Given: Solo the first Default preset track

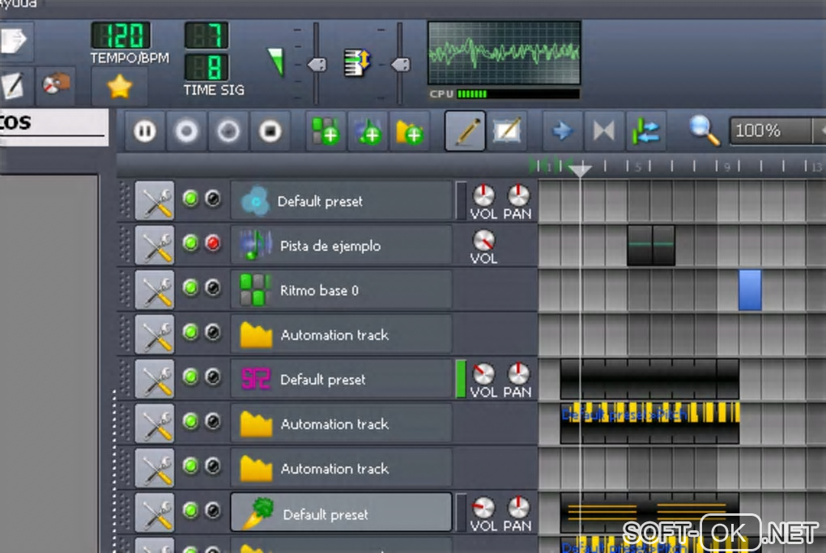Looking at the screenshot, I should coord(213,198).
